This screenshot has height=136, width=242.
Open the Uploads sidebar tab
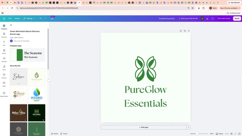click(x=4, y=59)
